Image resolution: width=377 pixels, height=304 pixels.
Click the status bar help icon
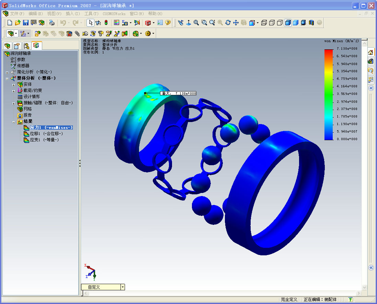[x=351, y=300]
